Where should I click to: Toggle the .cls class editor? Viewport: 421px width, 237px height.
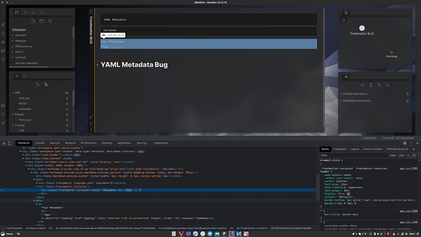[401, 155]
